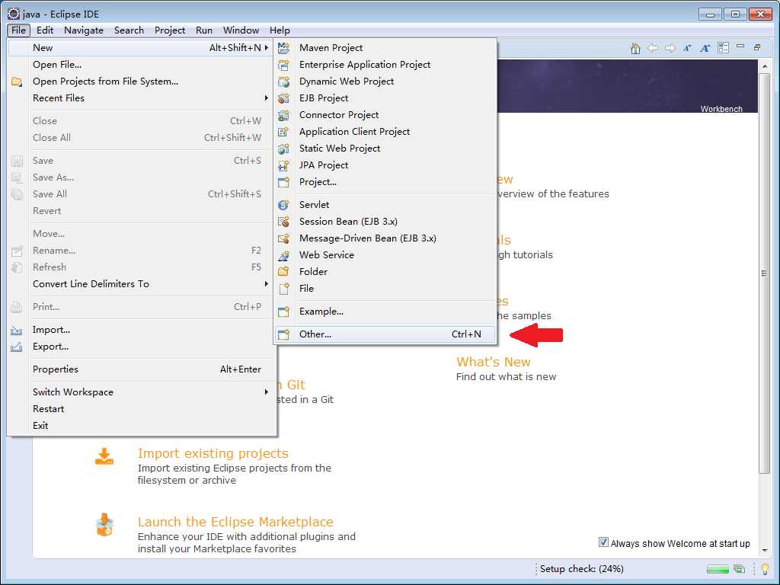
Task: Click the Import icon in File menu
Action: click(x=17, y=330)
